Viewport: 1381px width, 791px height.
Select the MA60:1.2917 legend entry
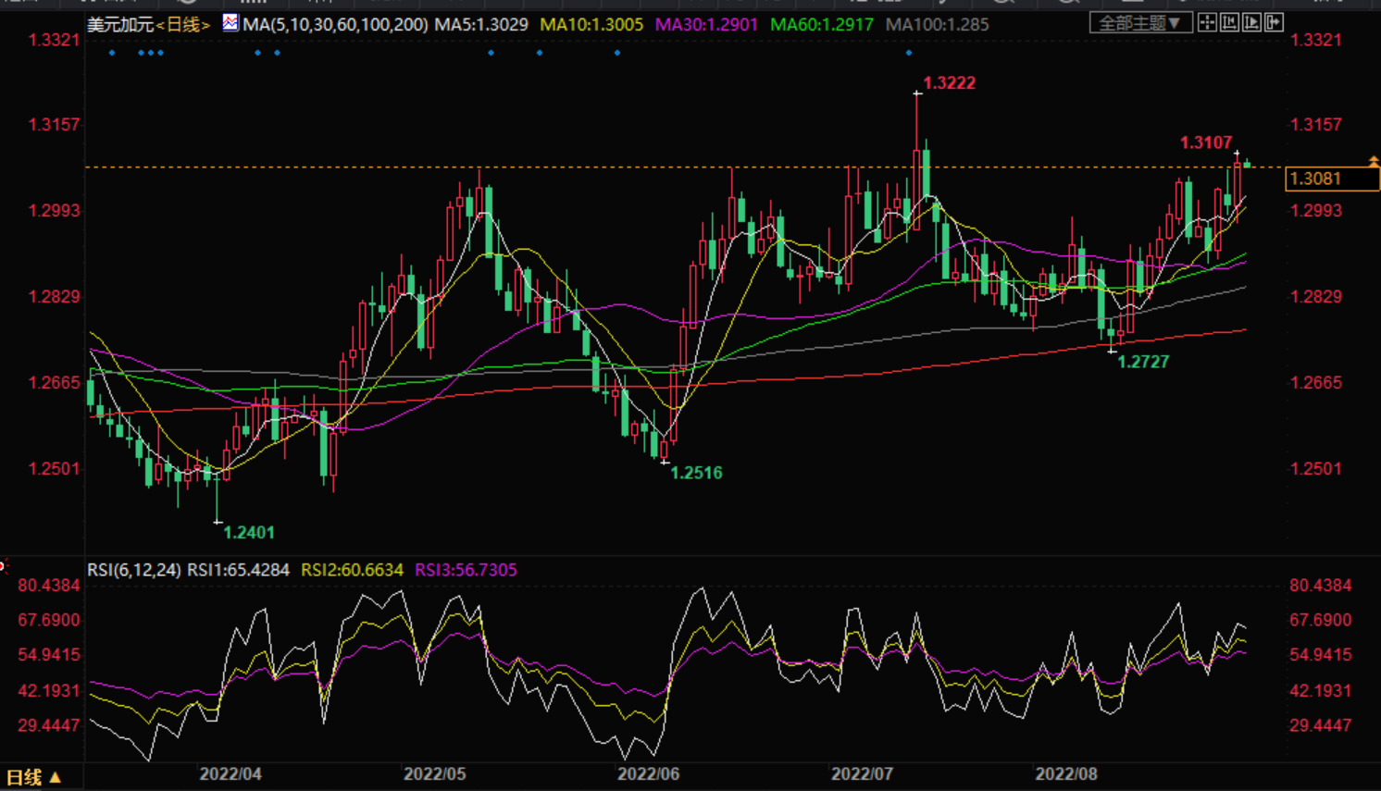pos(821,25)
